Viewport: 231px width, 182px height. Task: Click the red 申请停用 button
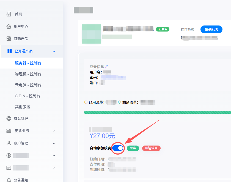(151, 148)
